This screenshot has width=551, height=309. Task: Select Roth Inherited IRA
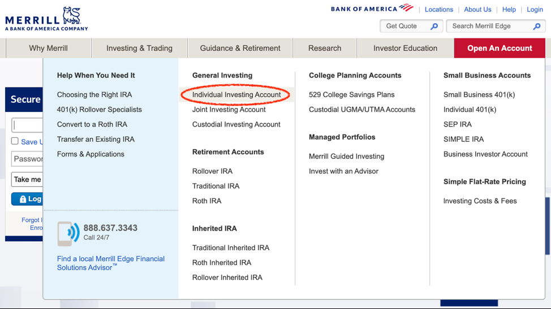pos(222,262)
